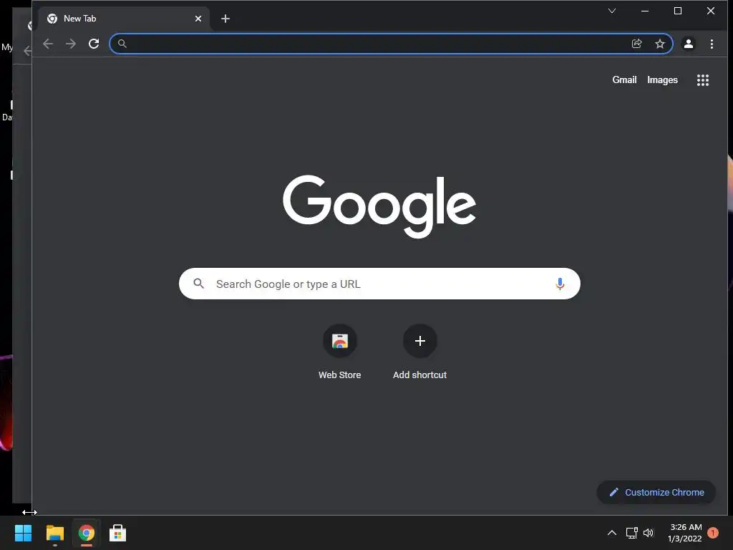Show hidden system tray icons
This screenshot has height=550, width=733.
coord(611,533)
